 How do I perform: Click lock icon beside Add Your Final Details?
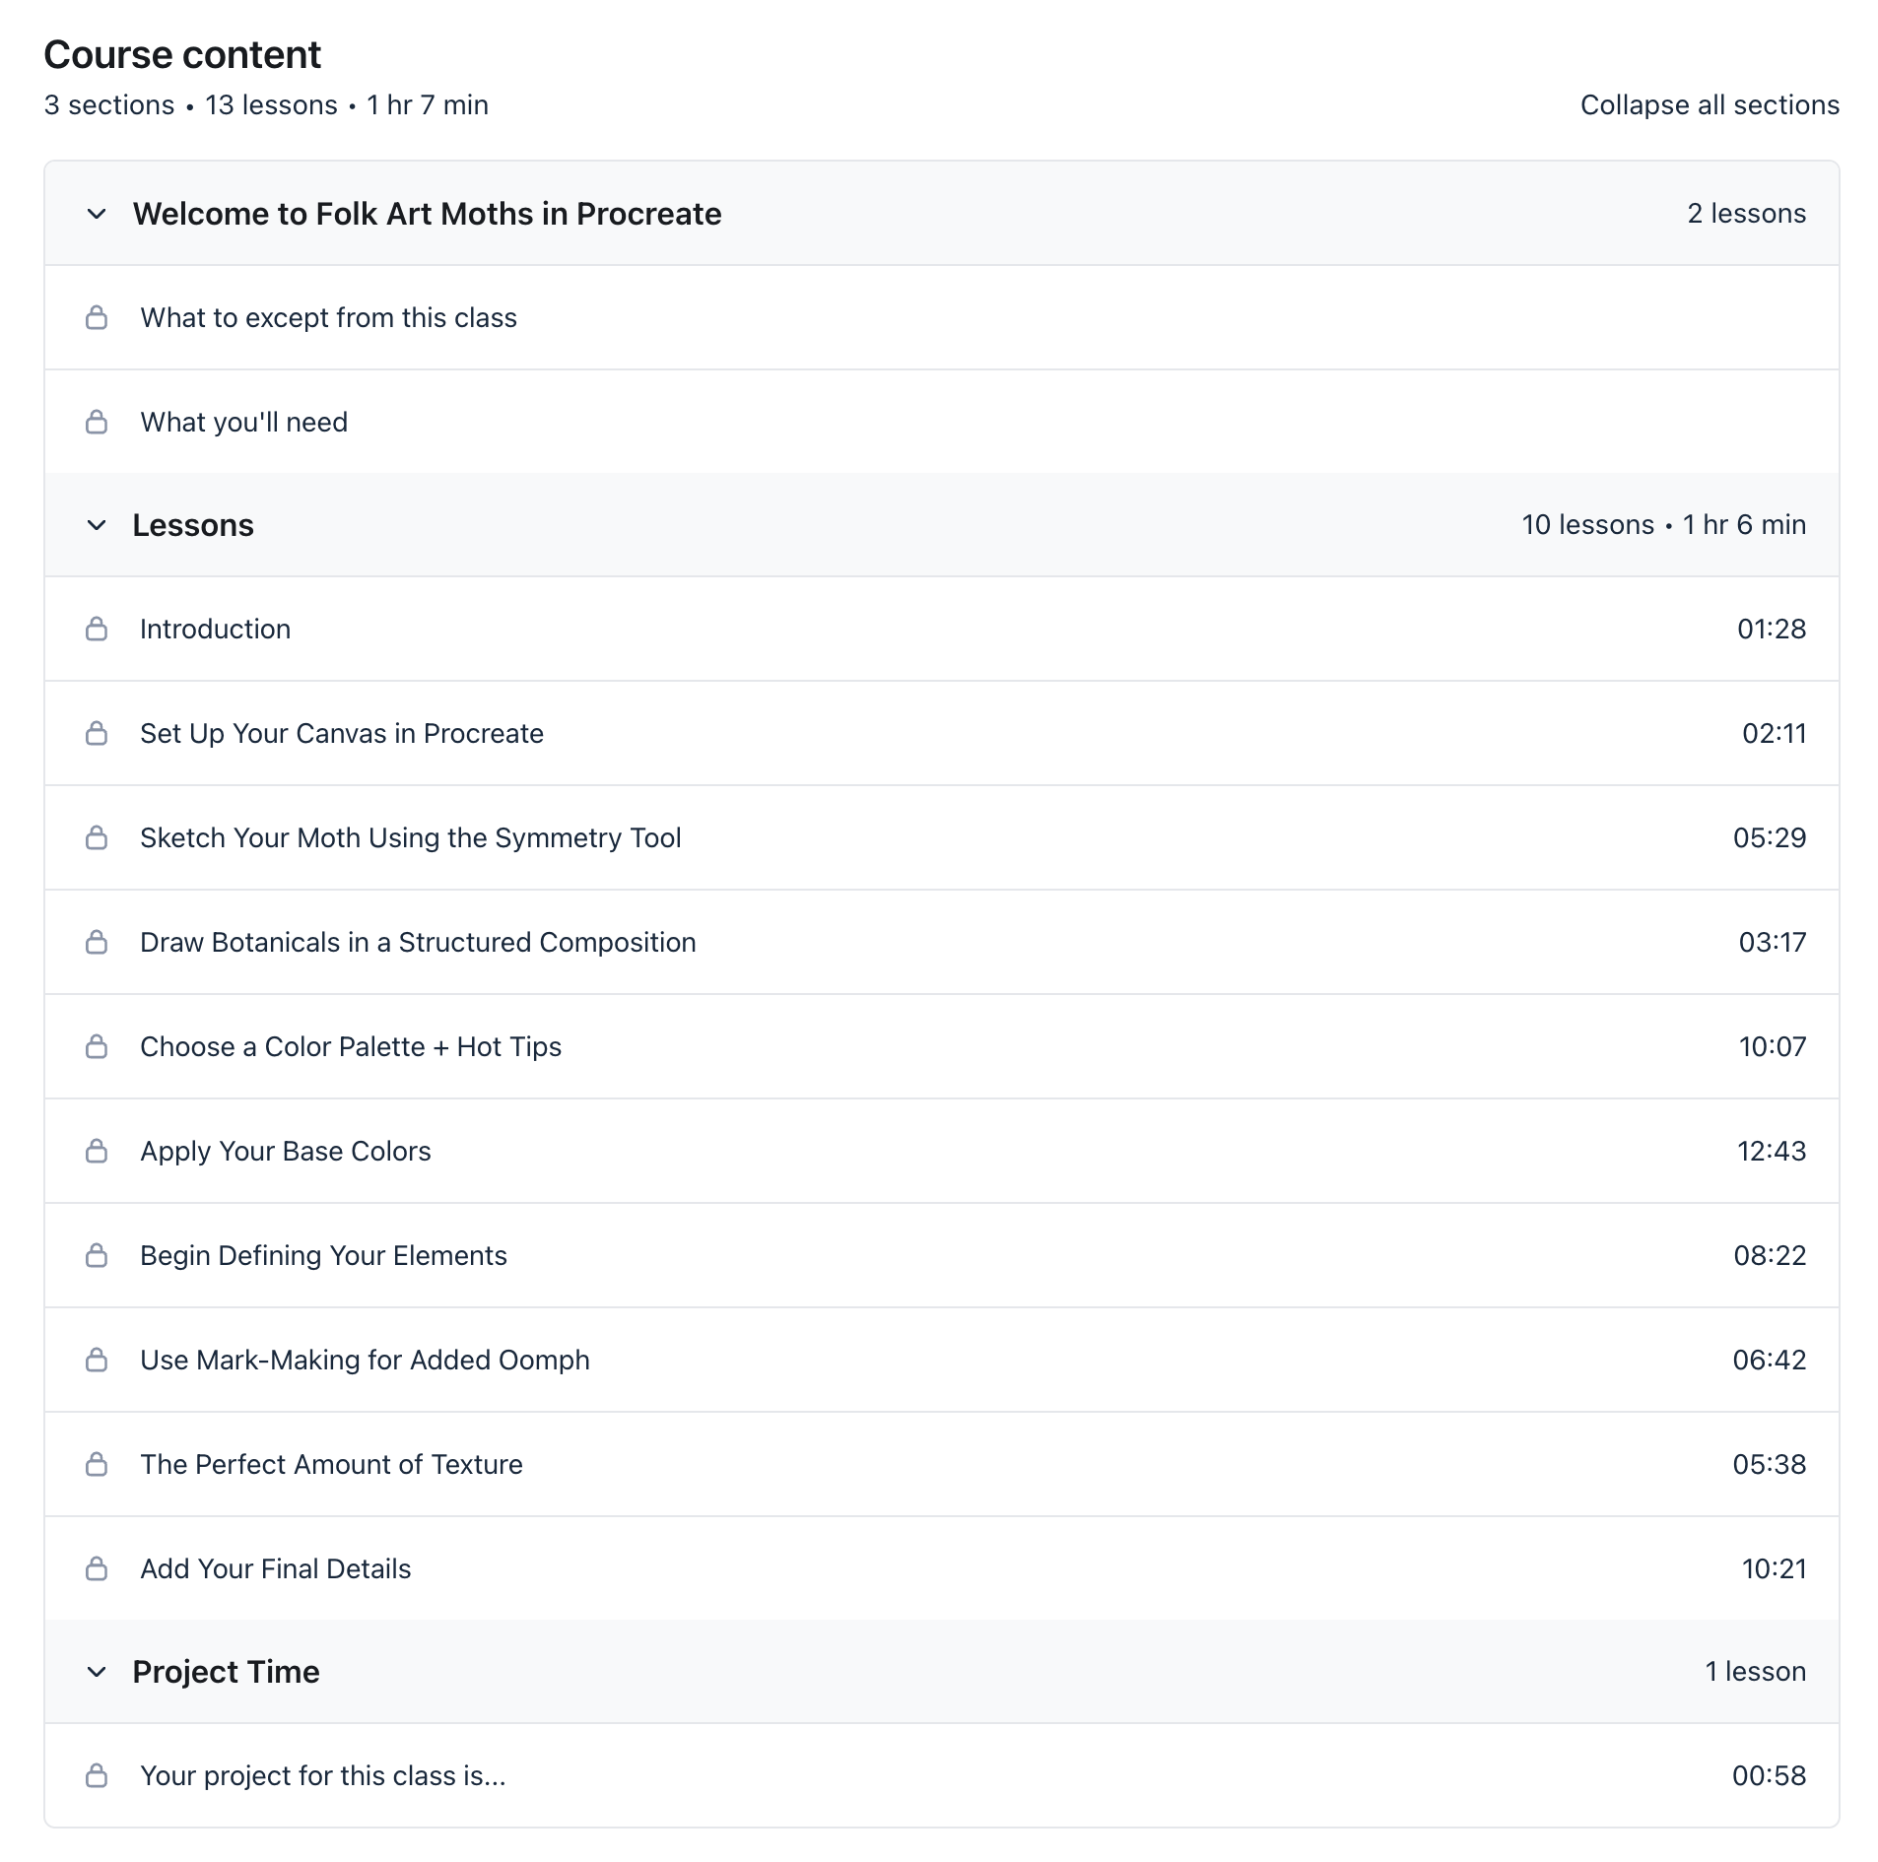click(x=97, y=1568)
